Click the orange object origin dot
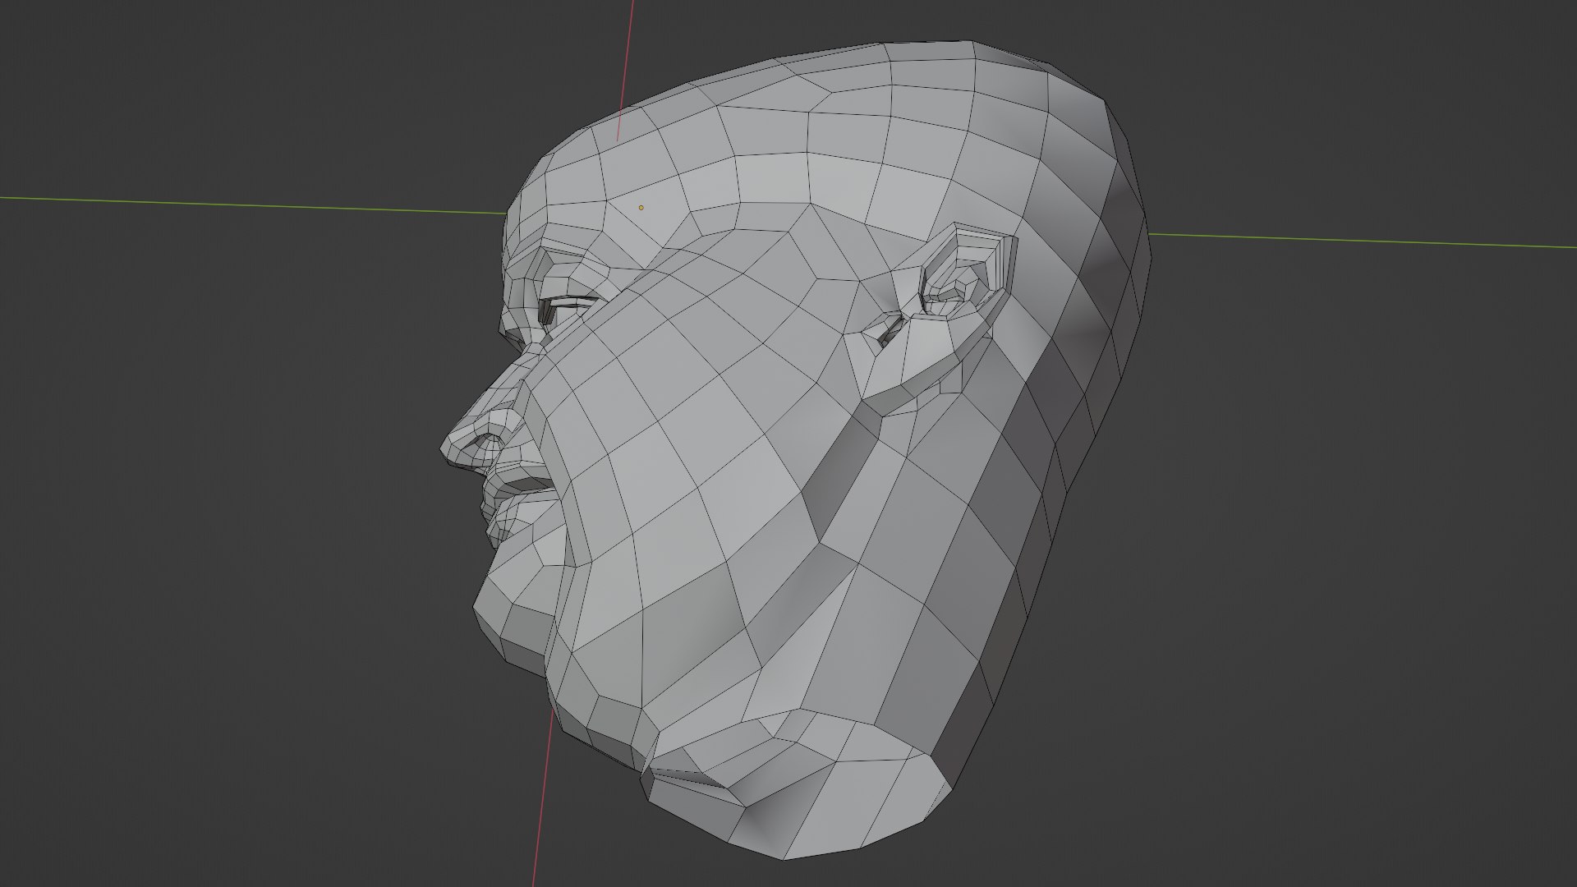1577x887 pixels. (x=641, y=208)
